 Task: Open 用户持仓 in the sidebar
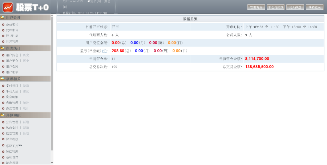coord(12,55)
